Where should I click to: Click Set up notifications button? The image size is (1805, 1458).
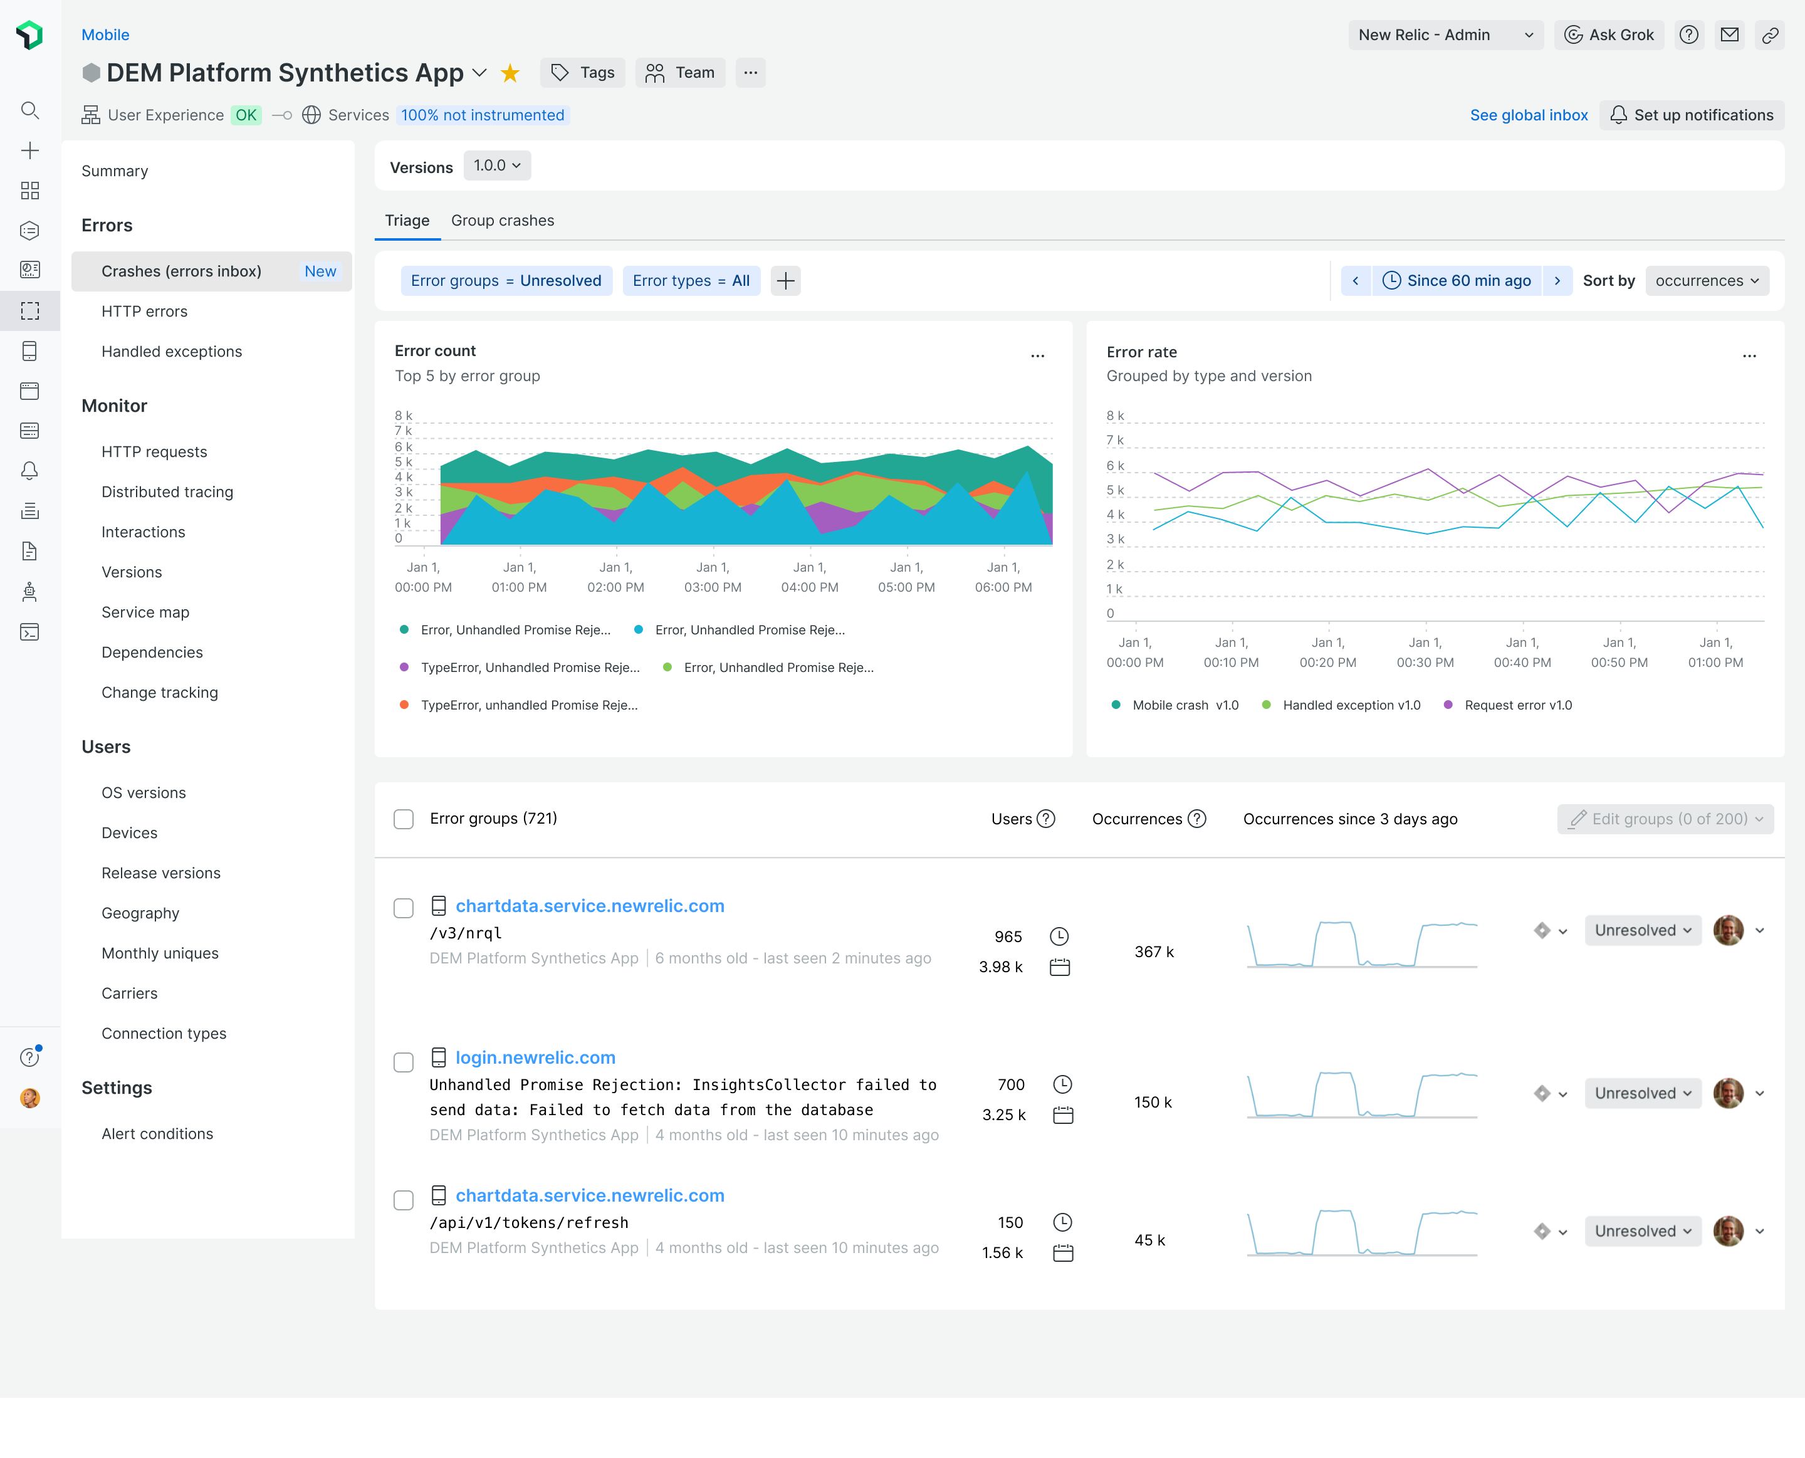(1692, 115)
